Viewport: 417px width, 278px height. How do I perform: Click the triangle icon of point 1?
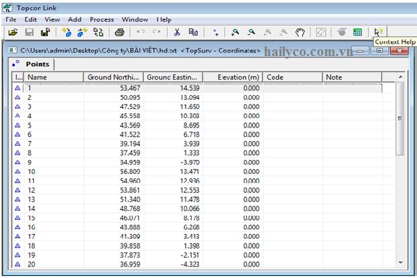point(18,88)
